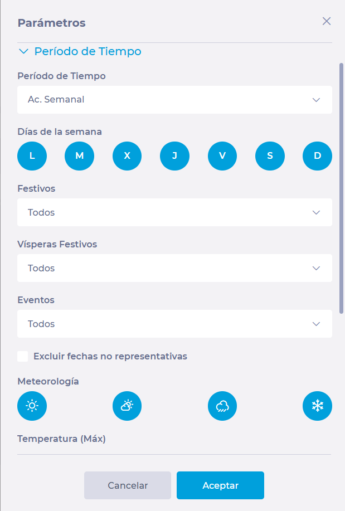This screenshot has width=345, height=511.
Task: Toggle Monday (L) day button
Action: click(x=32, y=155)
